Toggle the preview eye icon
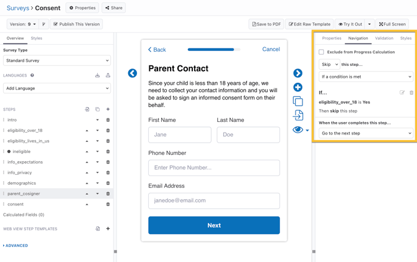The width and height of the screenshot is (417, 262). 298,130
